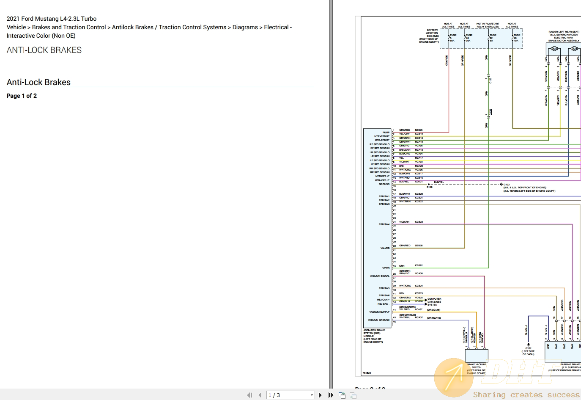Click 'ELECTRIC PARK BRAKE MOTOR ASSEMBLY' label
581x400 pixels.
point(564,39)
